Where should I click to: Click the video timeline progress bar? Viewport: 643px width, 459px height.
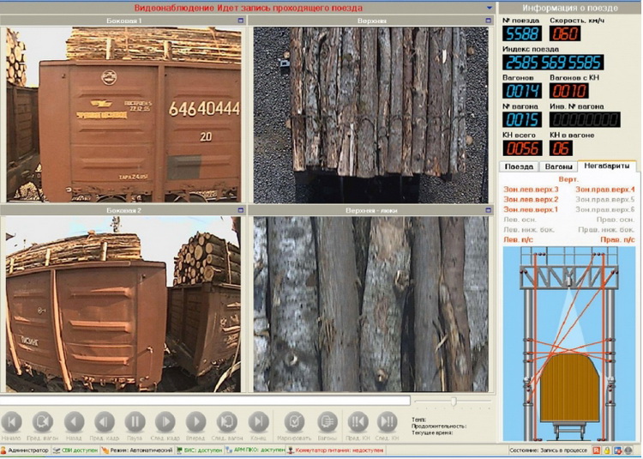coord(206,400)
